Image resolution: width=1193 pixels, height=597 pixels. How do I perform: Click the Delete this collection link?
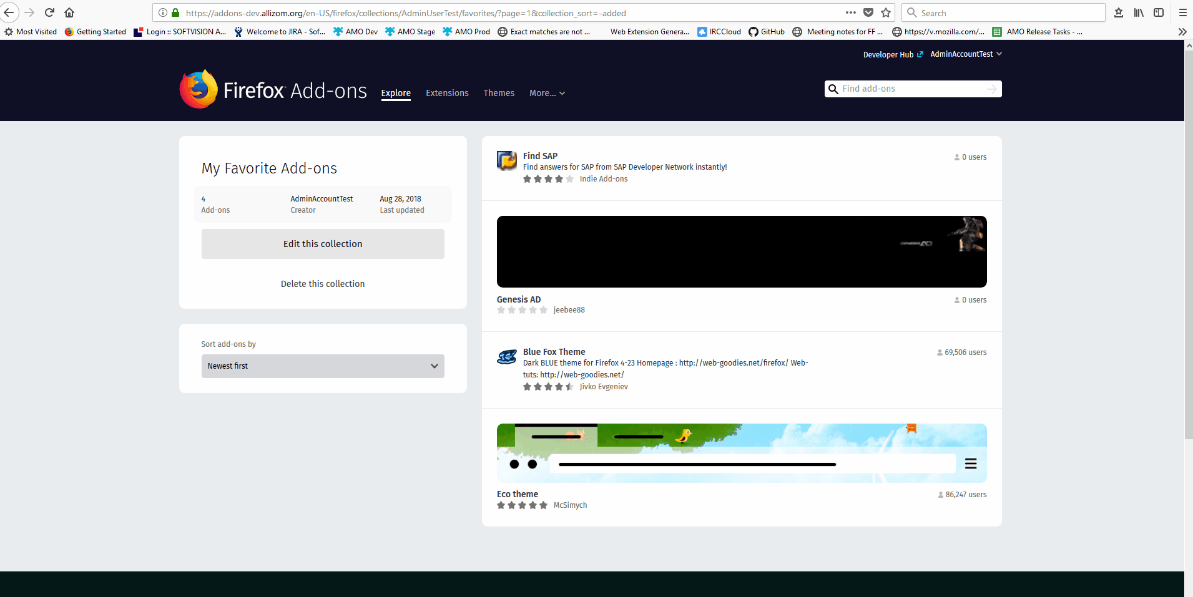tap(323, 284)
